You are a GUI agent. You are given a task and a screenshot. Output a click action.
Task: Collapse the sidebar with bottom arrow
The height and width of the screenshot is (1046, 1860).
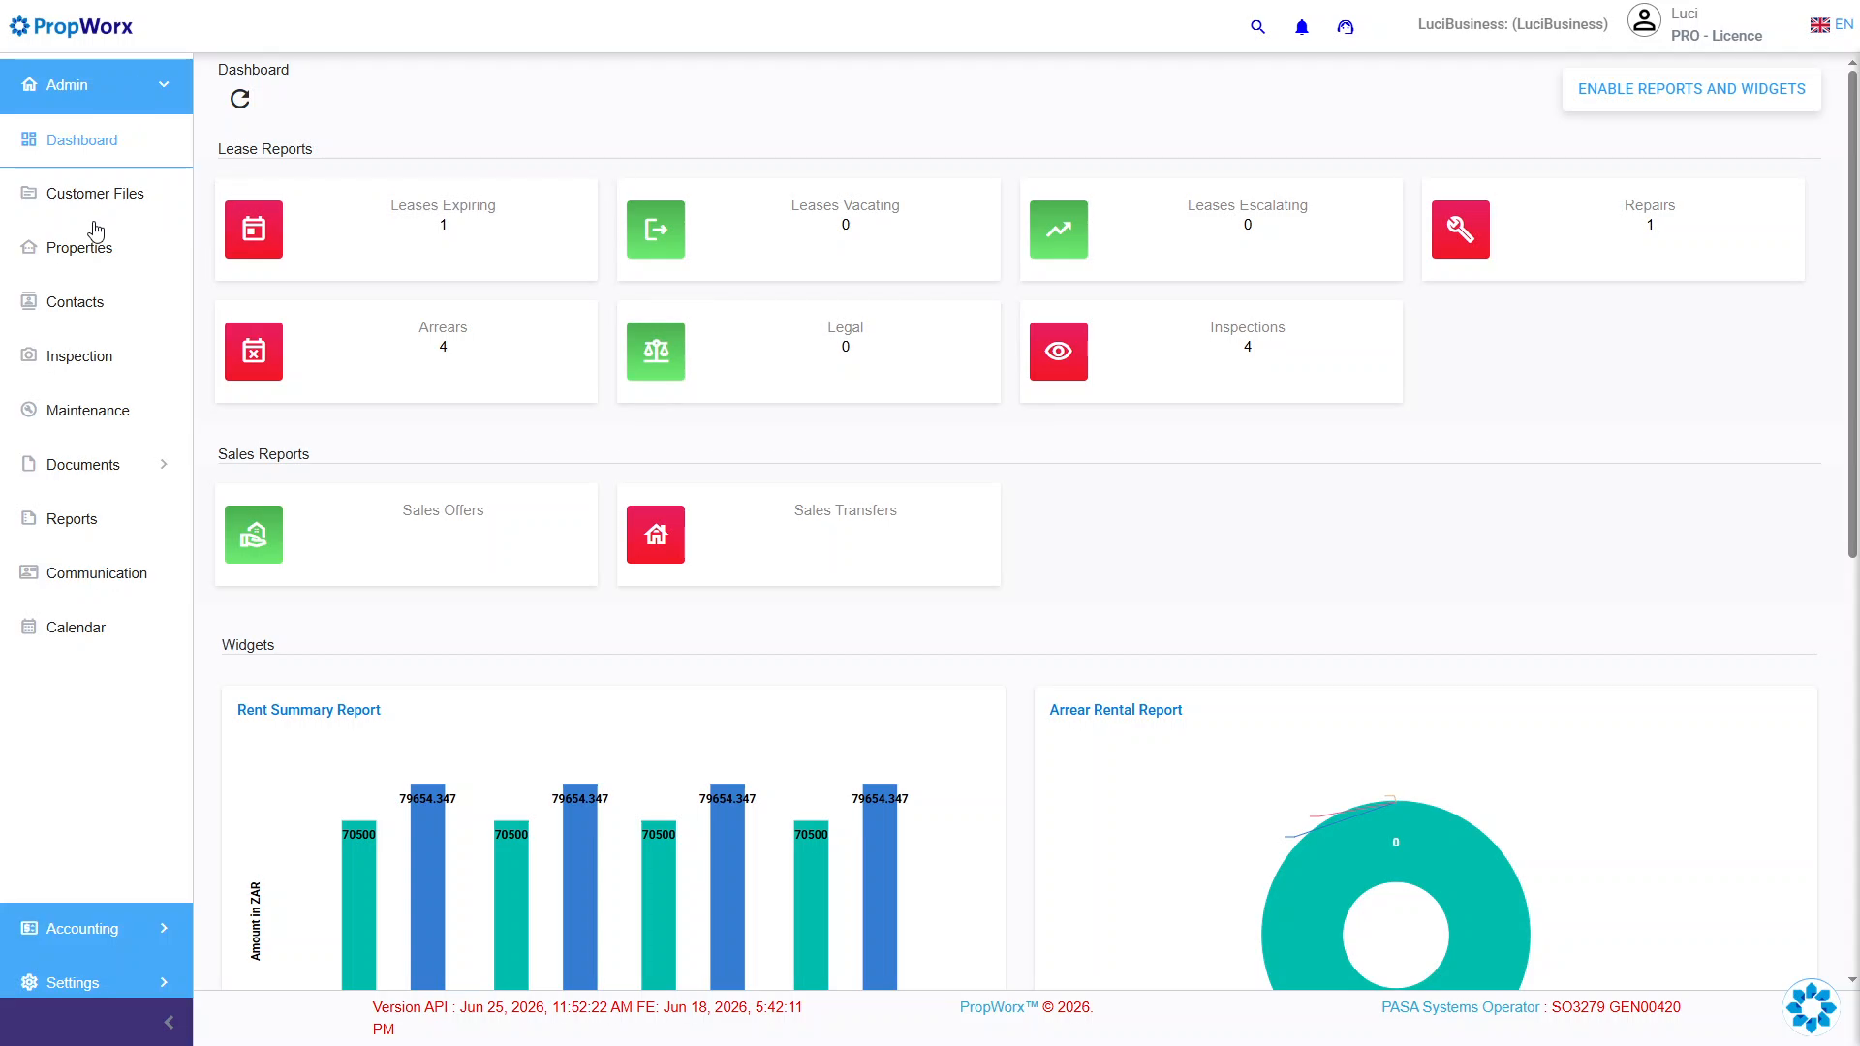(169, 1023)
